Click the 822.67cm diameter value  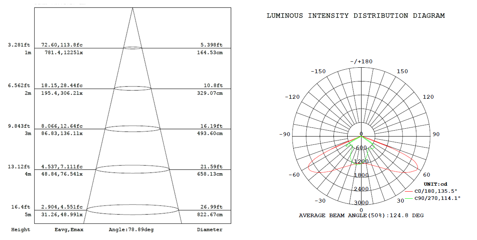click(209, 214)
